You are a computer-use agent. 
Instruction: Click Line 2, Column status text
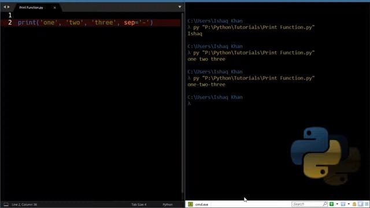[x=24, y=205]
